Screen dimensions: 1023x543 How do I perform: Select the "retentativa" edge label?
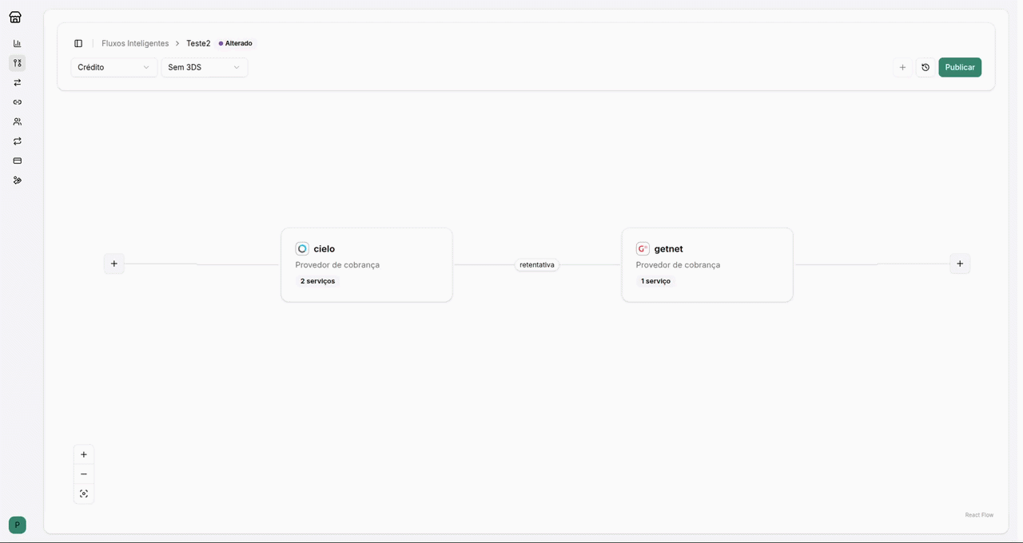pos(537,264)
